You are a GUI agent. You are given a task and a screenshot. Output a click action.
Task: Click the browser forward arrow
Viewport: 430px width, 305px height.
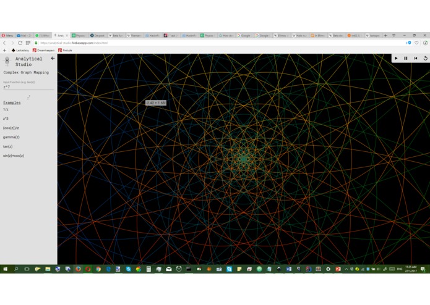tap(12, 43)
